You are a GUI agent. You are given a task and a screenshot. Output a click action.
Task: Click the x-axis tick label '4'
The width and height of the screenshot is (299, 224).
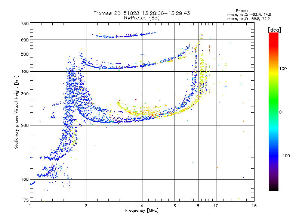142,206
